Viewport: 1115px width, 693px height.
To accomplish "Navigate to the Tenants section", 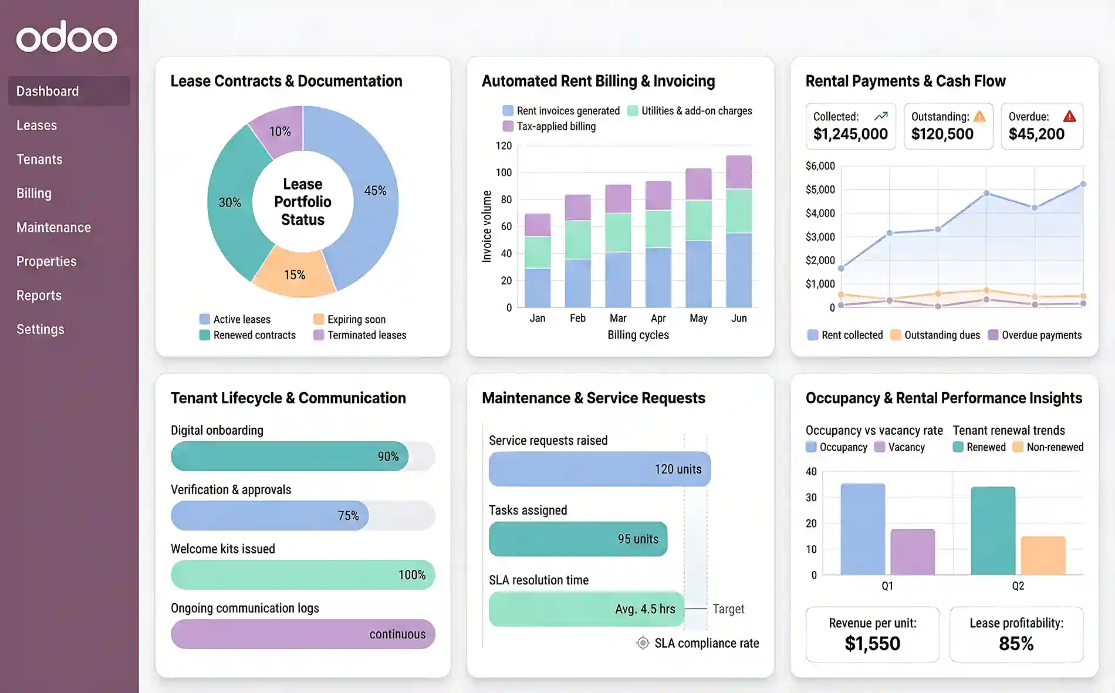I will coord(39,159).
